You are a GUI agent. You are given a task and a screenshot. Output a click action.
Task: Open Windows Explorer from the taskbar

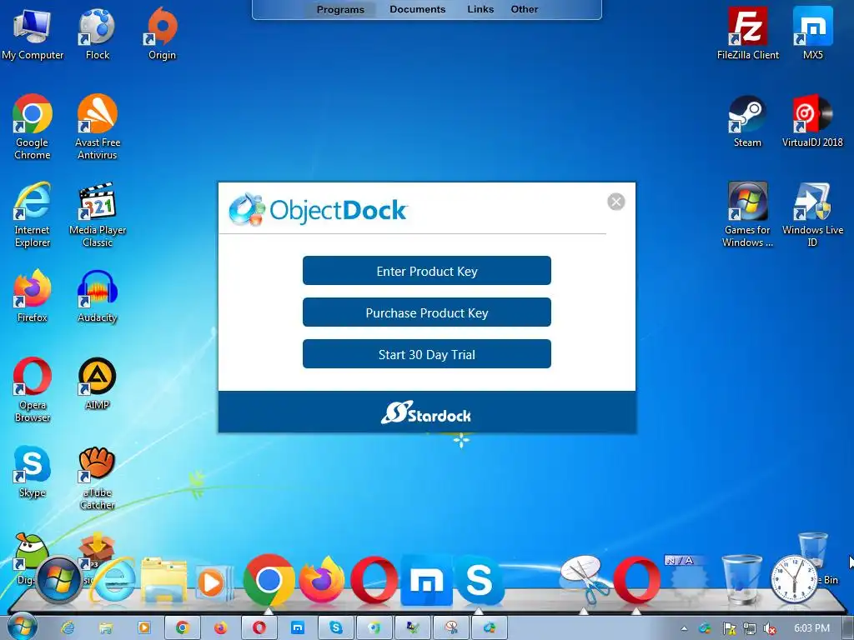[x=106, y=628]
